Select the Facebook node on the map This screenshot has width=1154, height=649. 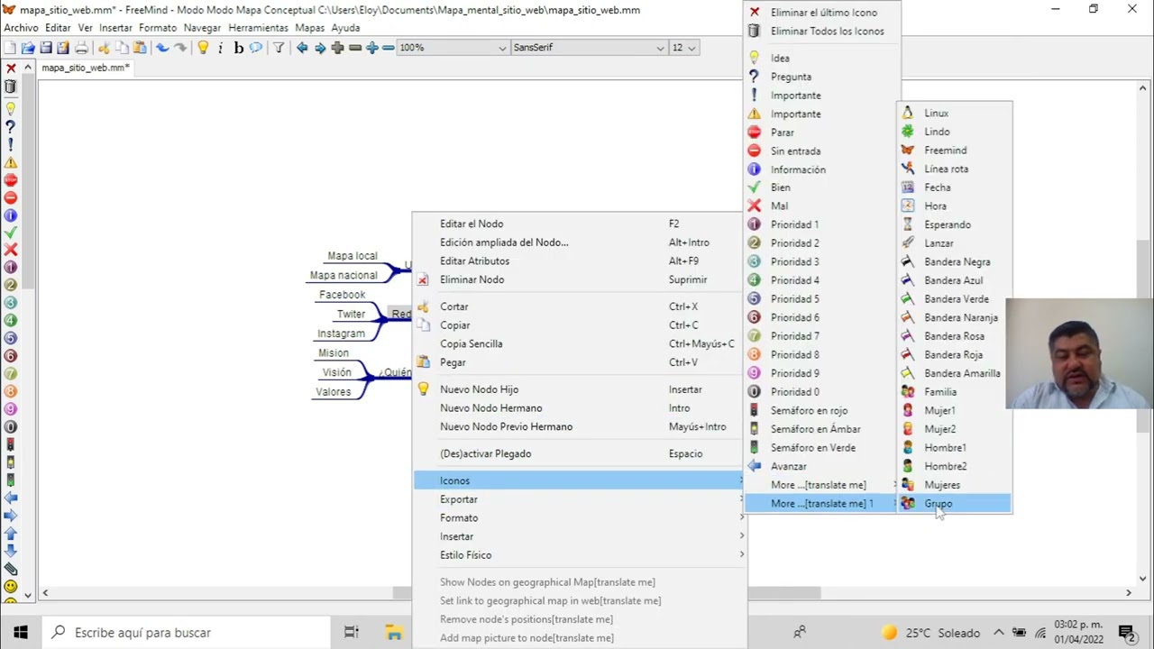[x=342, y=295]
